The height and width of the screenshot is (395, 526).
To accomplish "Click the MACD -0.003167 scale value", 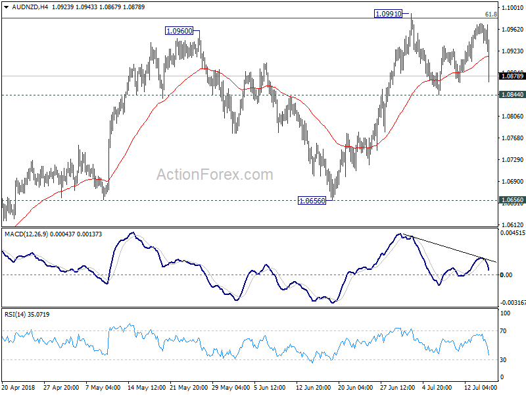I will (x=513, y=303).
